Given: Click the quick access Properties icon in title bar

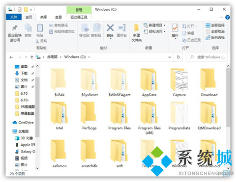Looking at the screenshot, I should tap(20, 9).
